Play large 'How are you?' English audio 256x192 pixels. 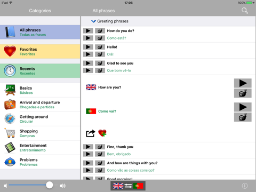(x=243, y=83)
